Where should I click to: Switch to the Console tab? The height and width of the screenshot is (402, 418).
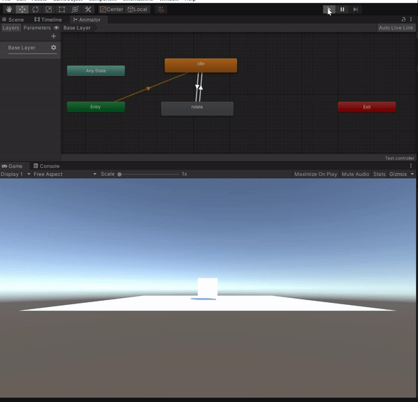click(x=47, y=166)
